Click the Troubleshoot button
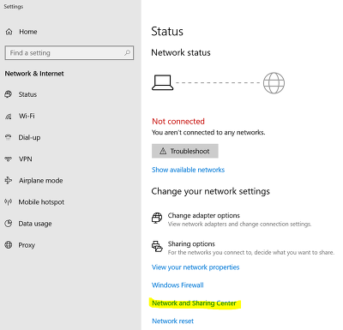The image size is (343, 330). pos(185,151)
